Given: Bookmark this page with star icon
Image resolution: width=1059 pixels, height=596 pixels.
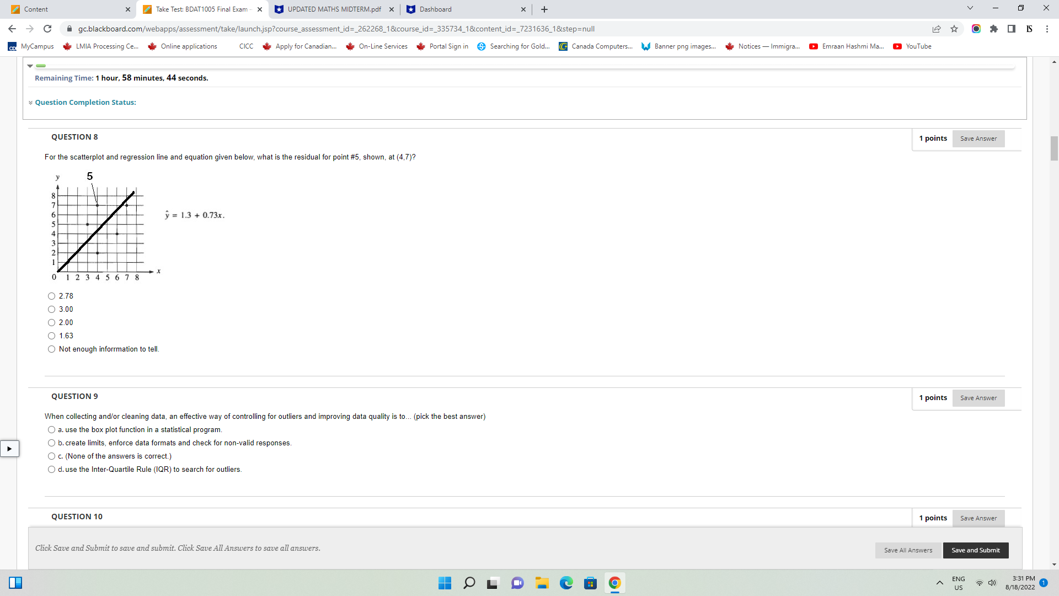Looking at the screenshot, I should [x=954, y=29].
